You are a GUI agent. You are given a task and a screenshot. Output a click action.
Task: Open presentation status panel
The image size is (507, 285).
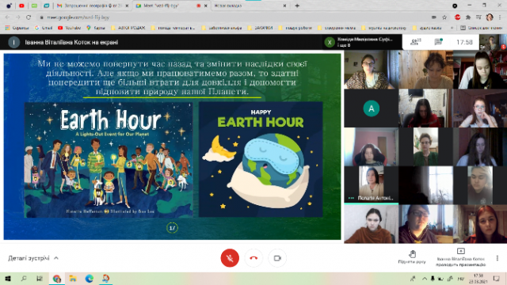(x=460, y=257)
